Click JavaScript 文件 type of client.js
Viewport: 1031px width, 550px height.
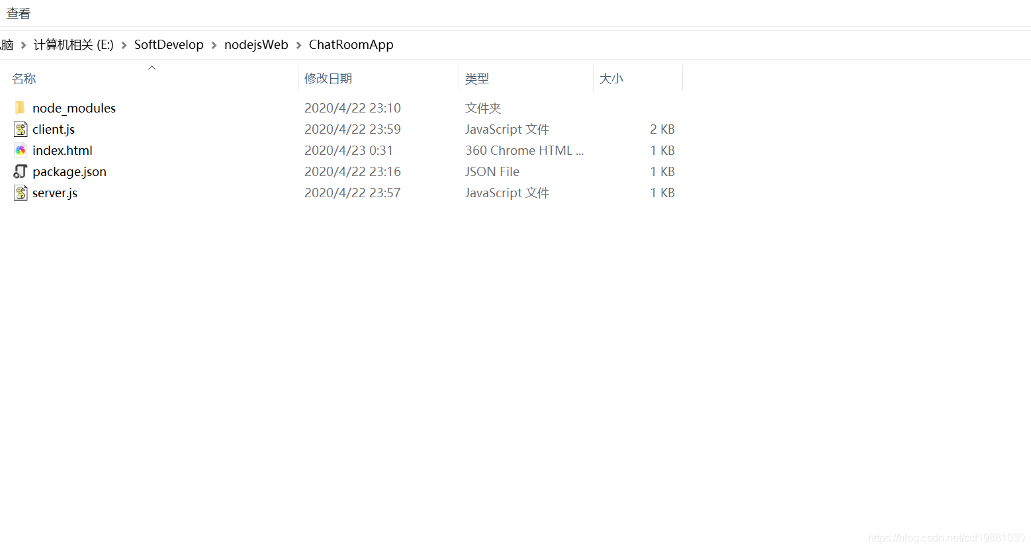(x=508, y=129)
